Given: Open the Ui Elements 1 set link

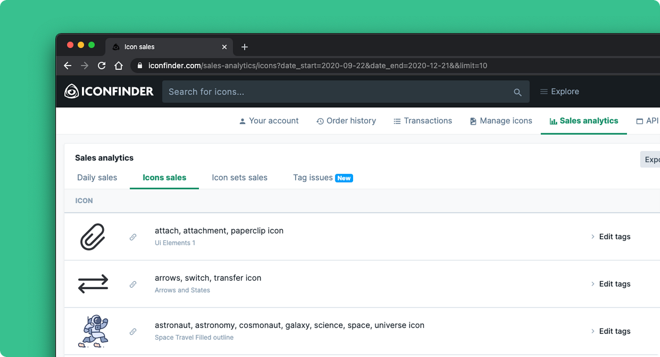Looking at the screenshot, I should tap(175, 243).
